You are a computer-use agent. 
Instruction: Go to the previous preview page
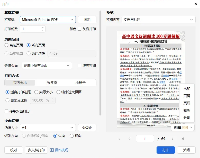coord(129,139)
